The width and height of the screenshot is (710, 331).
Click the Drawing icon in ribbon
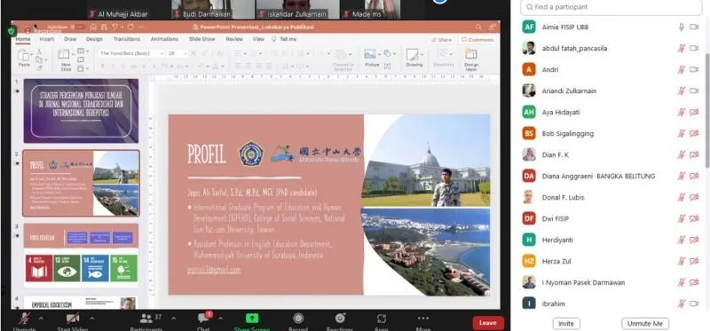[x=412, y=55]
